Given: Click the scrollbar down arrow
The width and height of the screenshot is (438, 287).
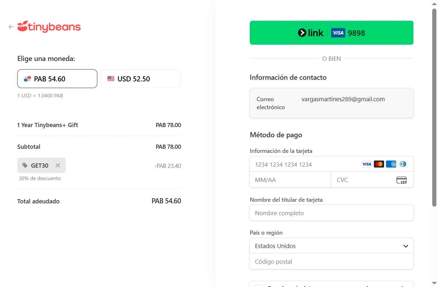Looking at the screenshot, I should click(434, 283).
